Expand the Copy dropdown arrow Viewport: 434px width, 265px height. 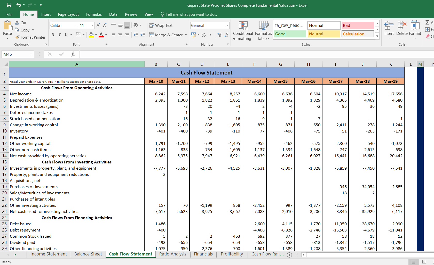[33, 30]
